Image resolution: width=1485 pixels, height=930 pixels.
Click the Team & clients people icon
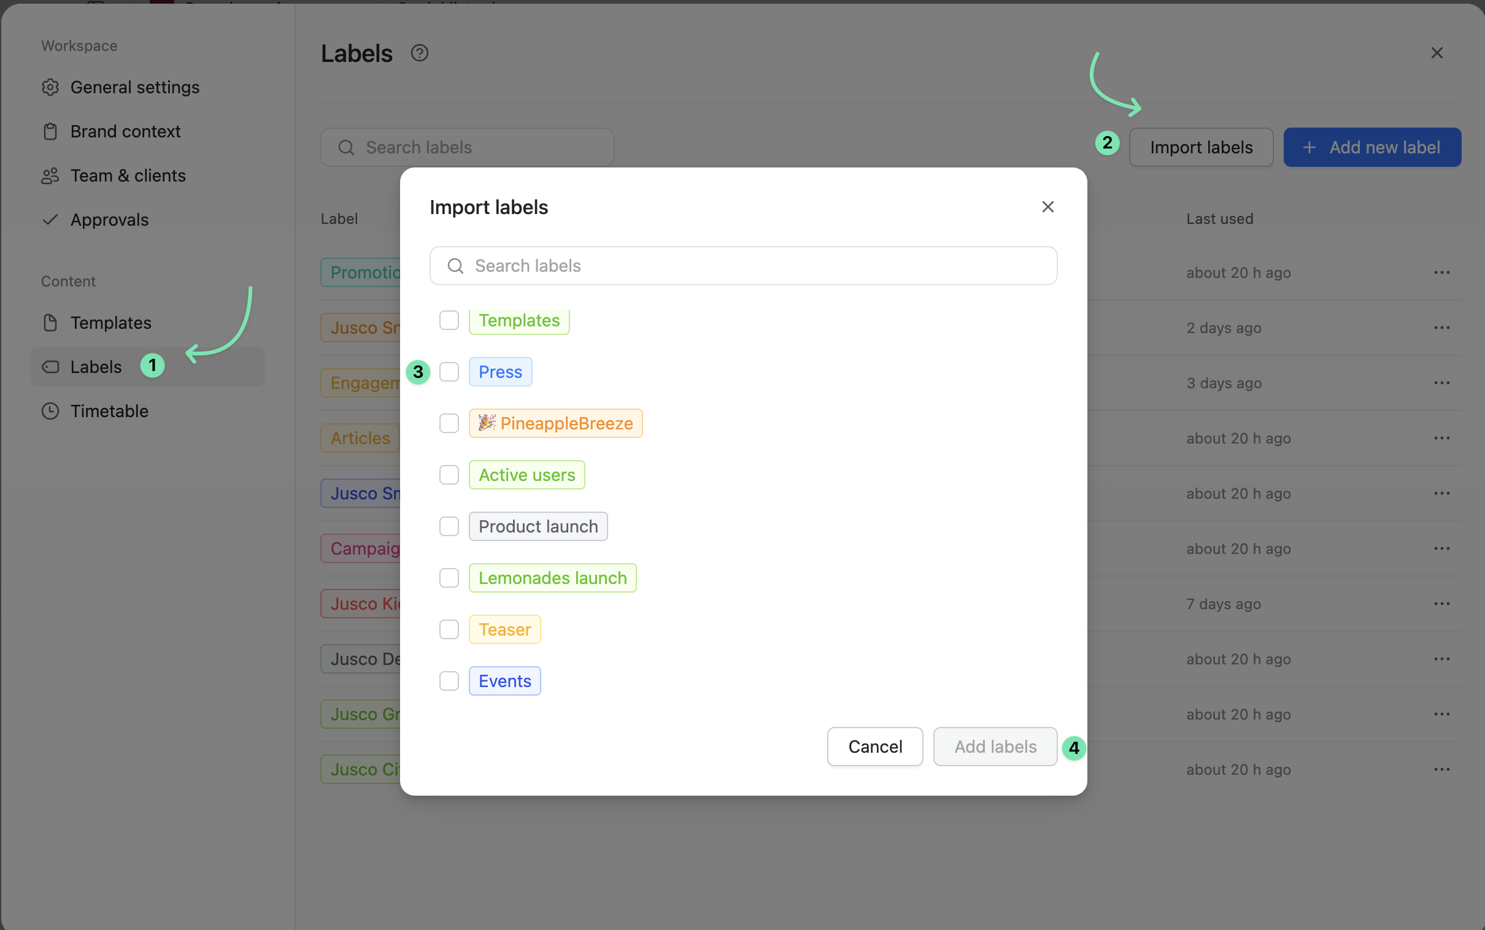[x=50, y=176]
